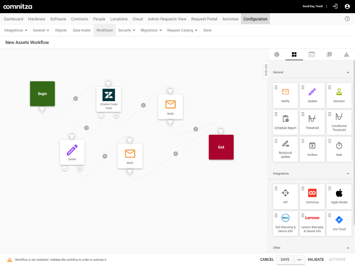
Task: Expand the Other palette section
Action: (x=348, y=247)
